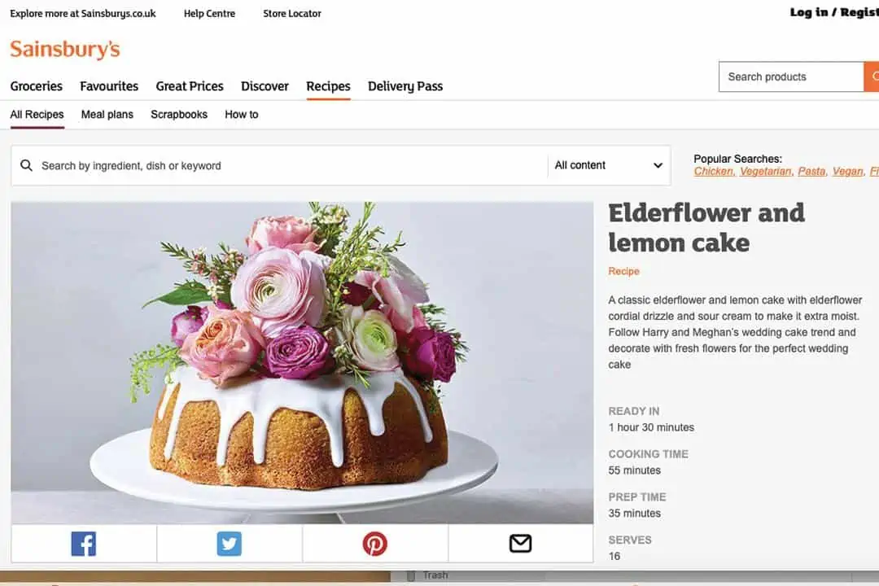Screen dimensions: 879x586
Task: Email this recipe via envelope icon
Action: tap(520, 544)
